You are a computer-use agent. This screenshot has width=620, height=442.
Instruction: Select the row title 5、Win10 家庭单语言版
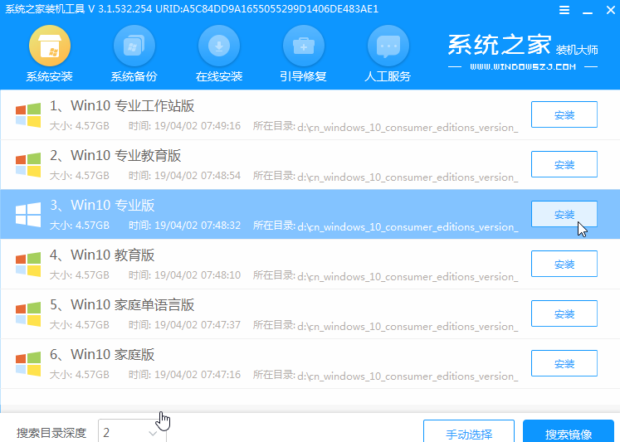tap(122, 305)
